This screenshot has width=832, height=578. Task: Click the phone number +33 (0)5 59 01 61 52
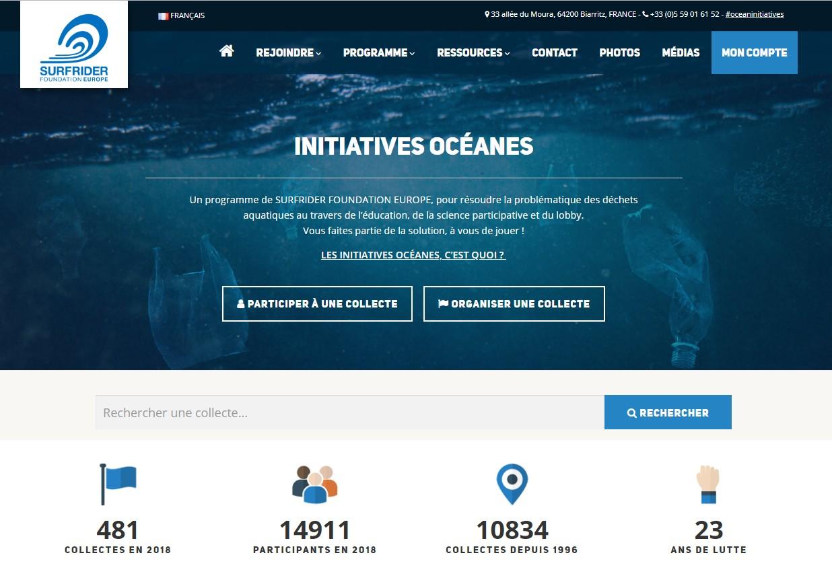685,14
